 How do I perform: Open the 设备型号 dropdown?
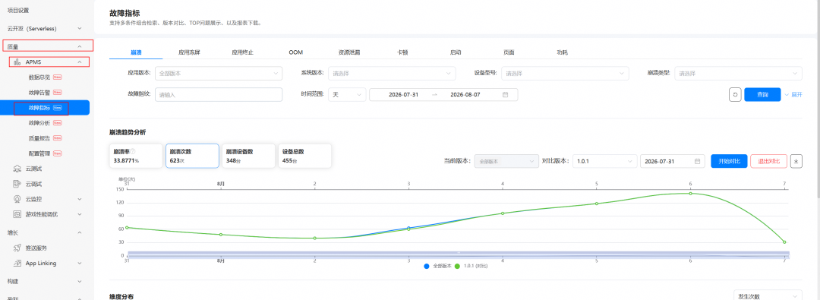566,74
